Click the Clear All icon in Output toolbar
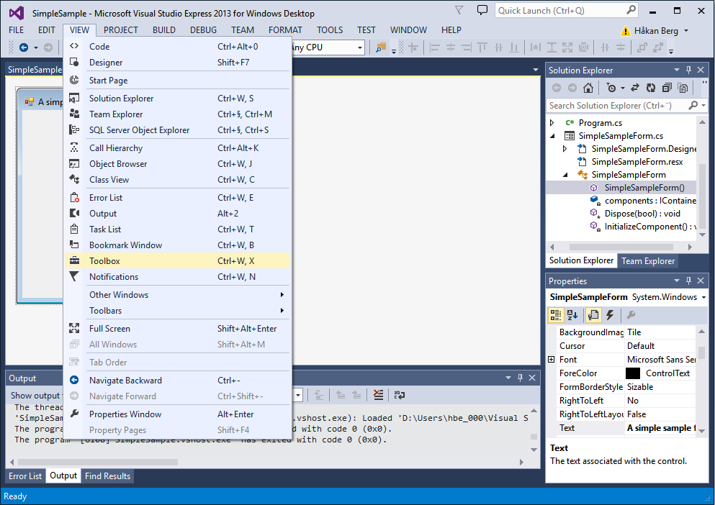Screen dimensions: 715x505 coord(378,395)
